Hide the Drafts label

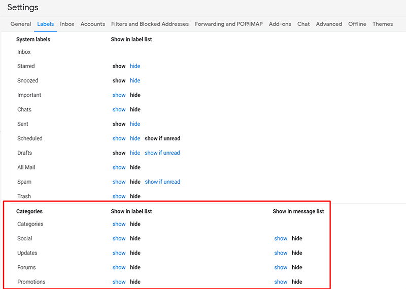point(135,153)
